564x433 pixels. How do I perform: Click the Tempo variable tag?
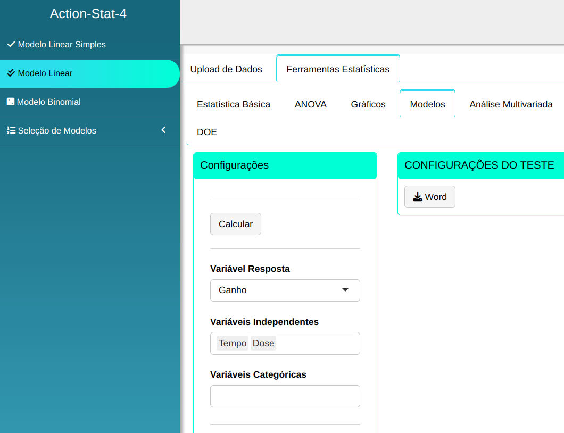click(x=233, y=343)
